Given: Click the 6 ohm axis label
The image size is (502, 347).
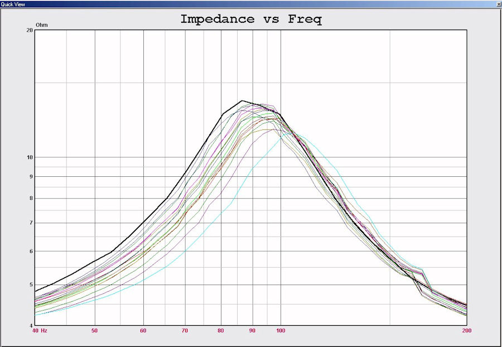Looking at the screenshot, I should [x=31, y=252].
